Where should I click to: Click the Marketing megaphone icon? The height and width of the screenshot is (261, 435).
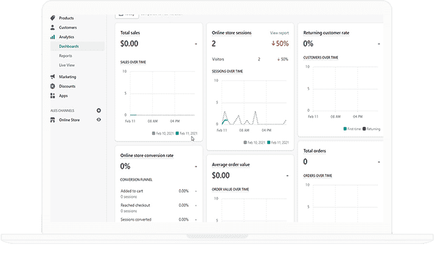point(53,76)
